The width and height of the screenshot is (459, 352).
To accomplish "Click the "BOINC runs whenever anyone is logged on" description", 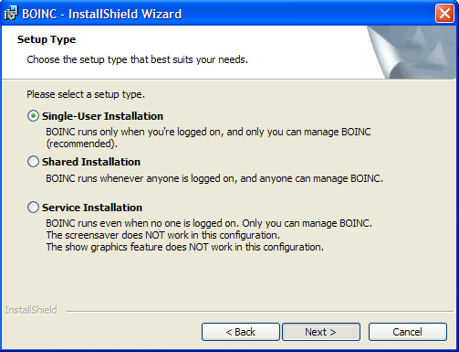I will click(214, 178).
